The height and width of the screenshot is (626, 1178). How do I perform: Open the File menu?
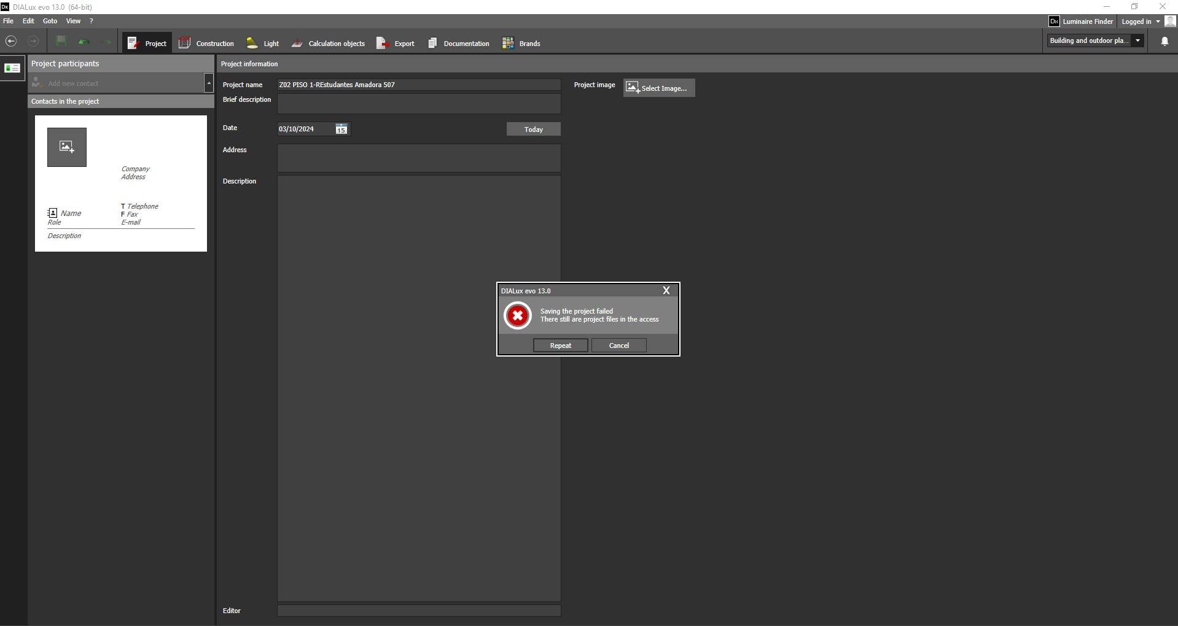coord(9,21)
